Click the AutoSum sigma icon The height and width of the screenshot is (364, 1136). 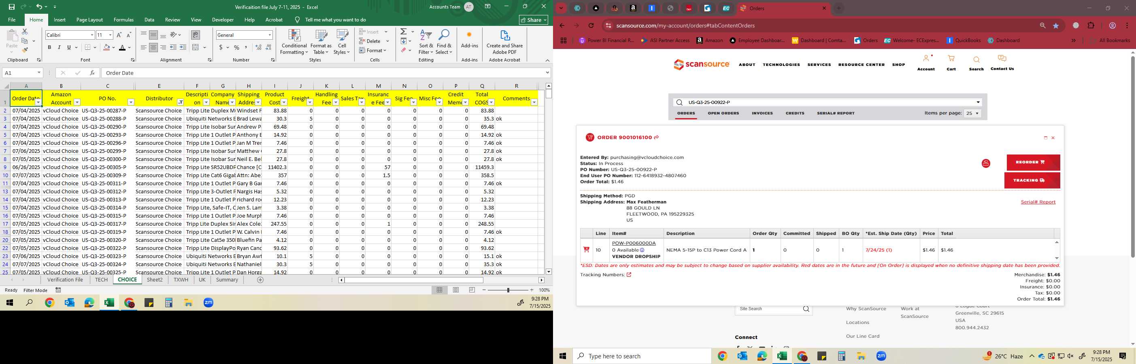(x=404, y=32)
